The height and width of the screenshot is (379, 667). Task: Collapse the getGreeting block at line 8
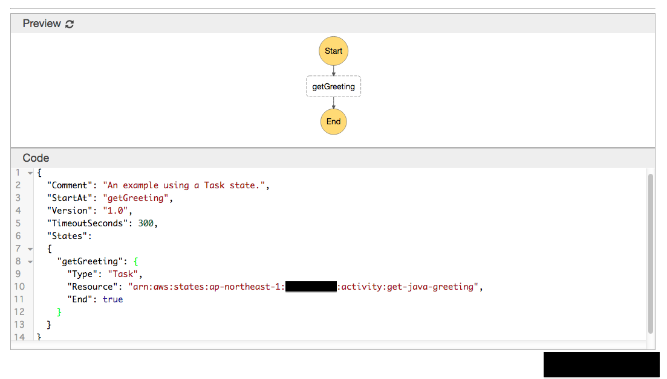[x=28, y=261]
